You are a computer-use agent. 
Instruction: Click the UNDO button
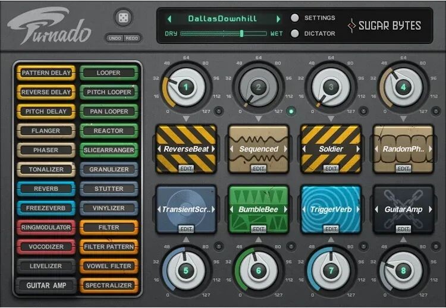(115, 38)
